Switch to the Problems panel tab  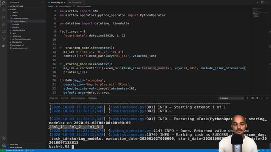tap(53, 98)
